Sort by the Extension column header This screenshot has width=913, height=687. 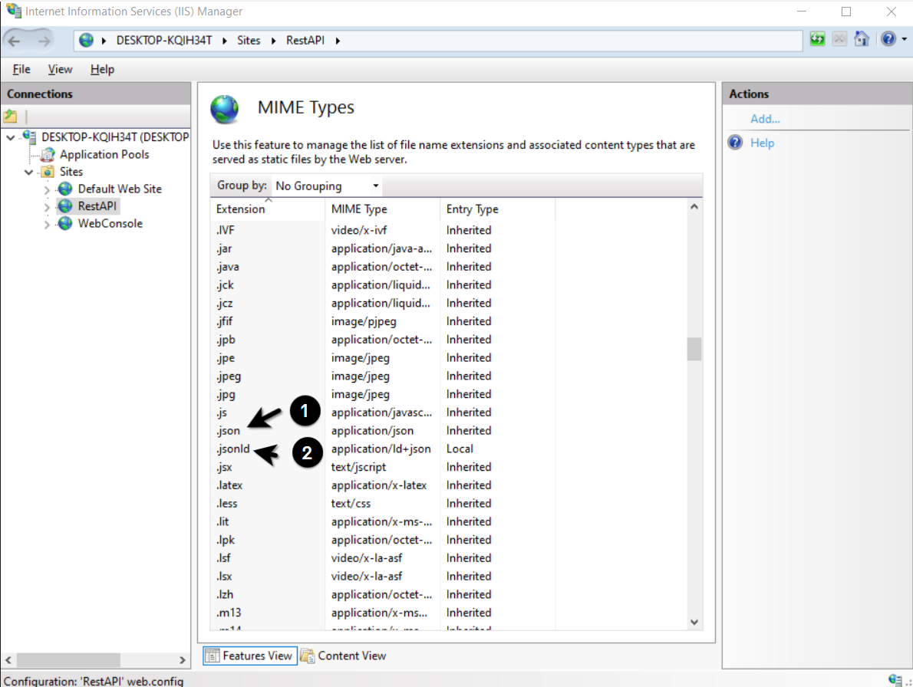[268, 209]
